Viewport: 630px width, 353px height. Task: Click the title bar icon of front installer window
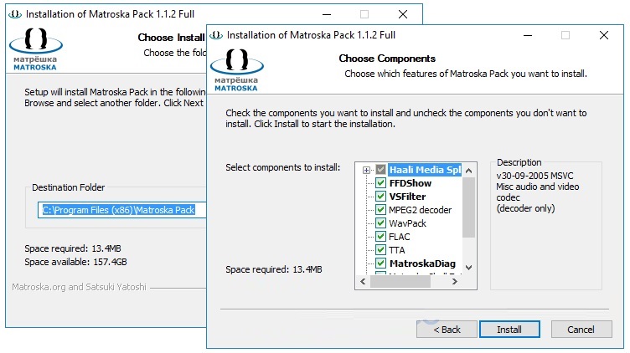click(x=216, y=35)
